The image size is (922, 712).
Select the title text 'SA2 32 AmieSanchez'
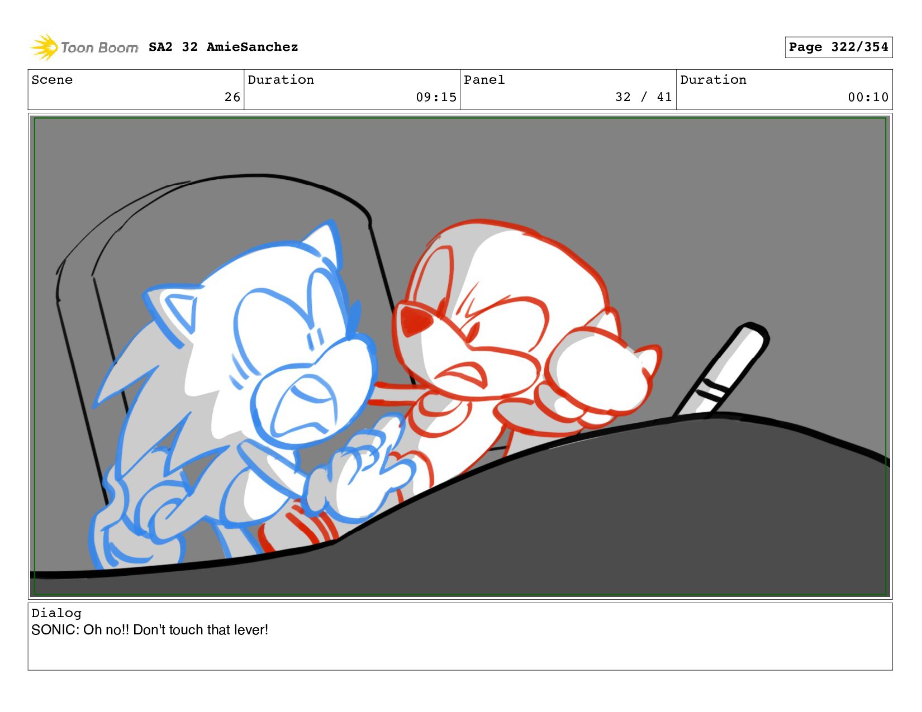(224, 47)
